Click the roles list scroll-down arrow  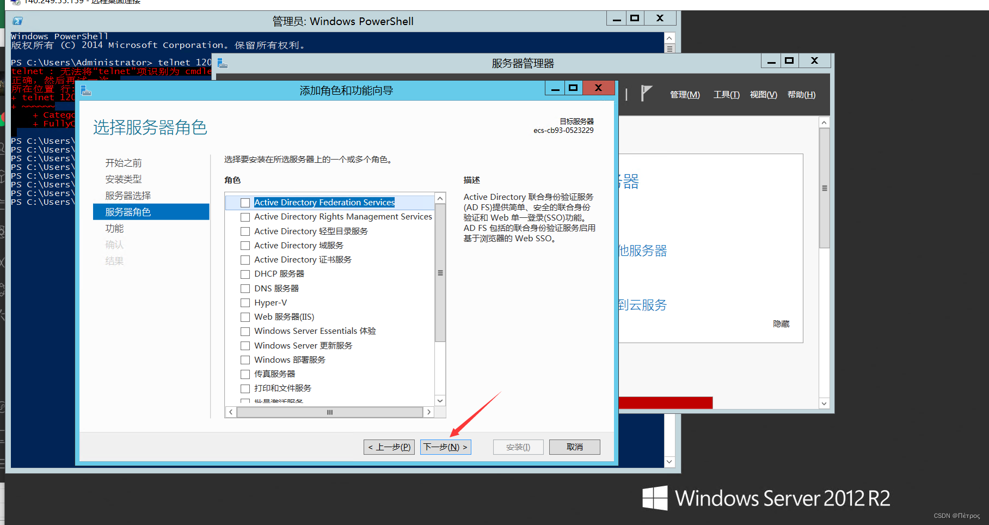pyautogui.click(x=440, y=400)
